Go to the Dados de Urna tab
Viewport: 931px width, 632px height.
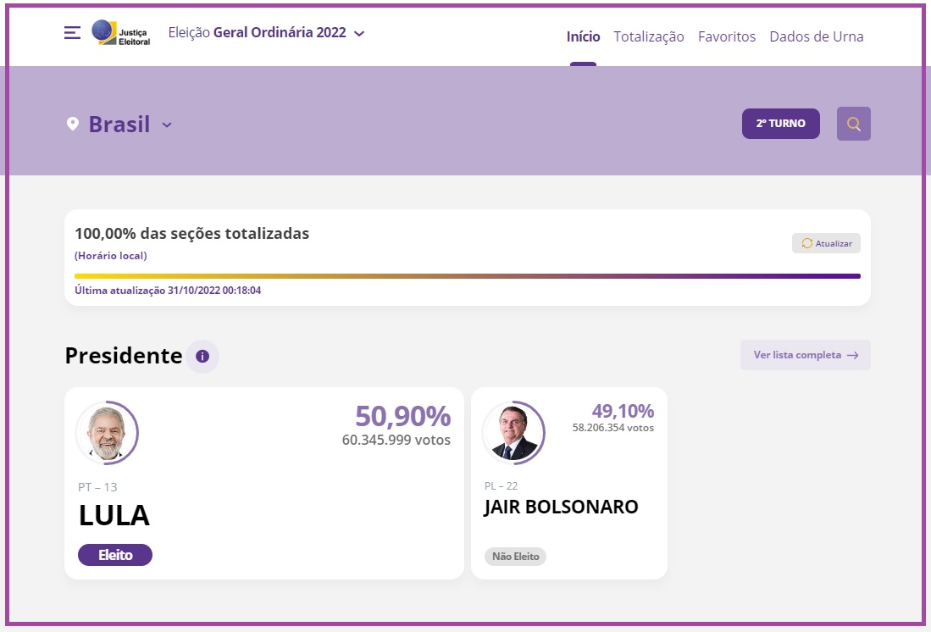[x=817, y=36]
